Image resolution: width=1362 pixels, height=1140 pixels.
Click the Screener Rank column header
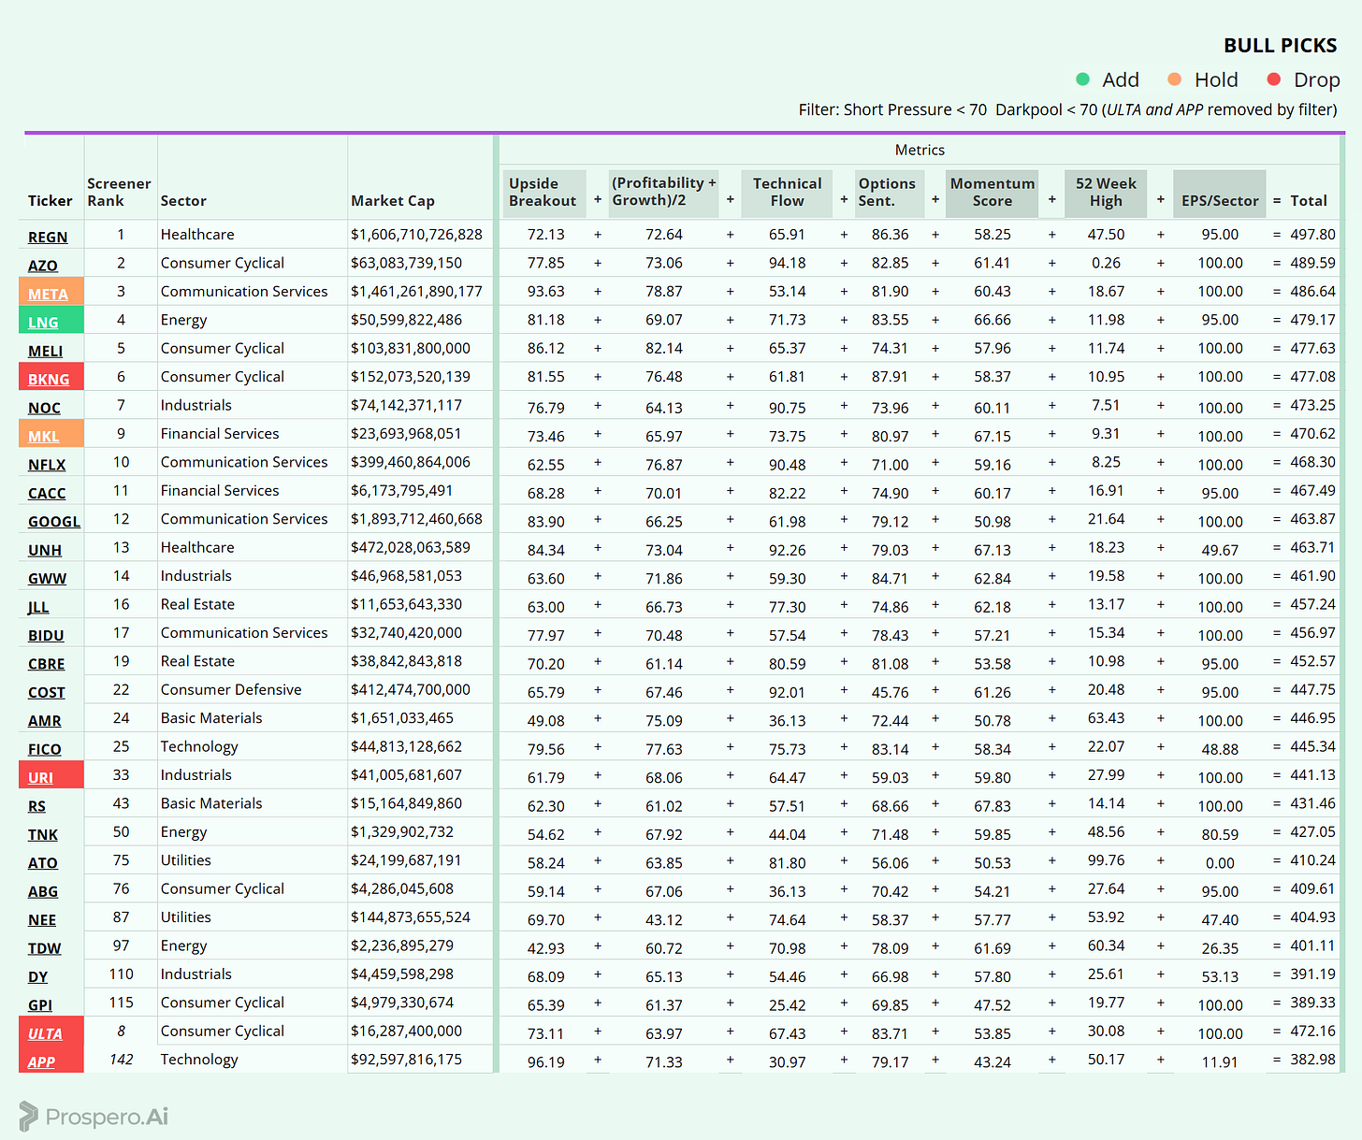coord(119,192)
